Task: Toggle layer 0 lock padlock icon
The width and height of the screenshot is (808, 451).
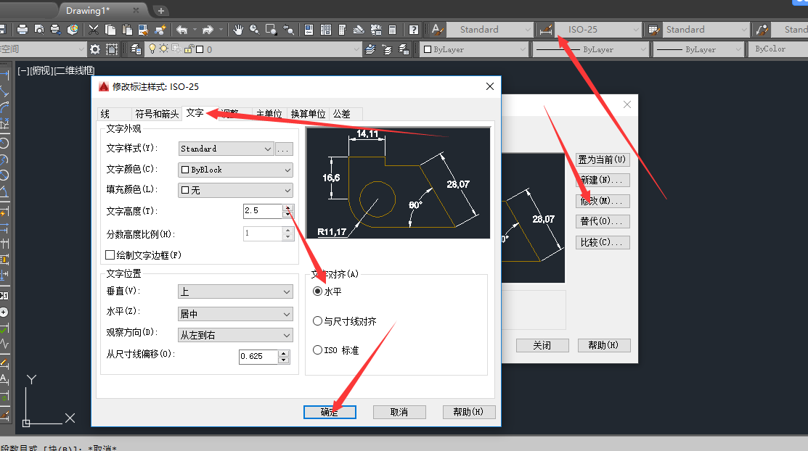Action: tap(188, 49)
